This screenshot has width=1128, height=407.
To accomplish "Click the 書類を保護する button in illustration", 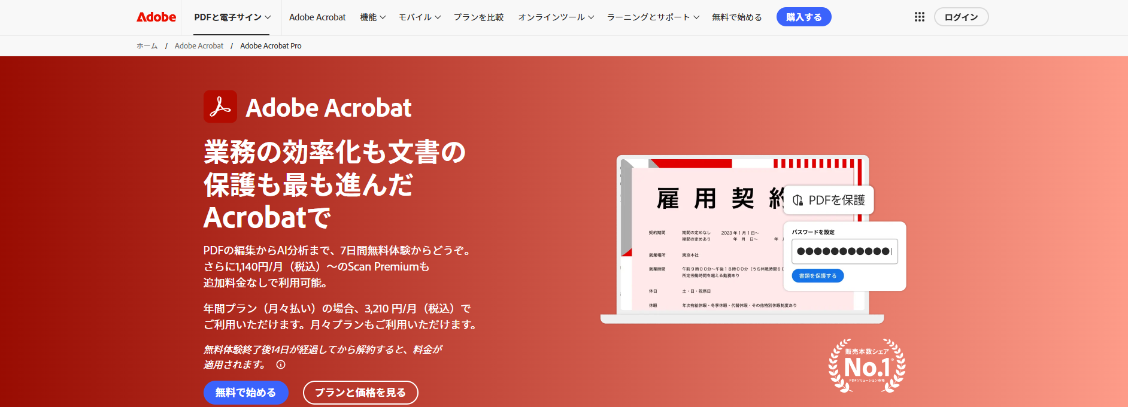I will (x=818, y=276).
